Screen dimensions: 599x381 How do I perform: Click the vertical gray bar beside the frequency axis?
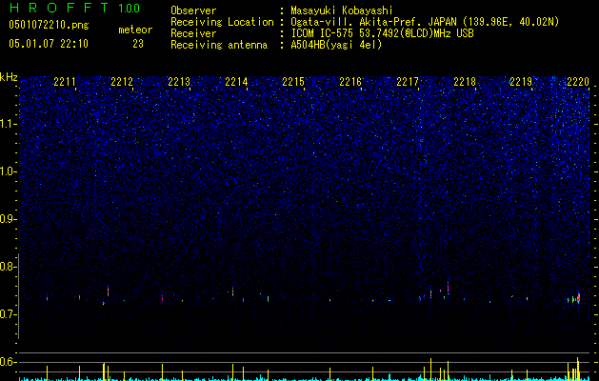coord(18,296)
